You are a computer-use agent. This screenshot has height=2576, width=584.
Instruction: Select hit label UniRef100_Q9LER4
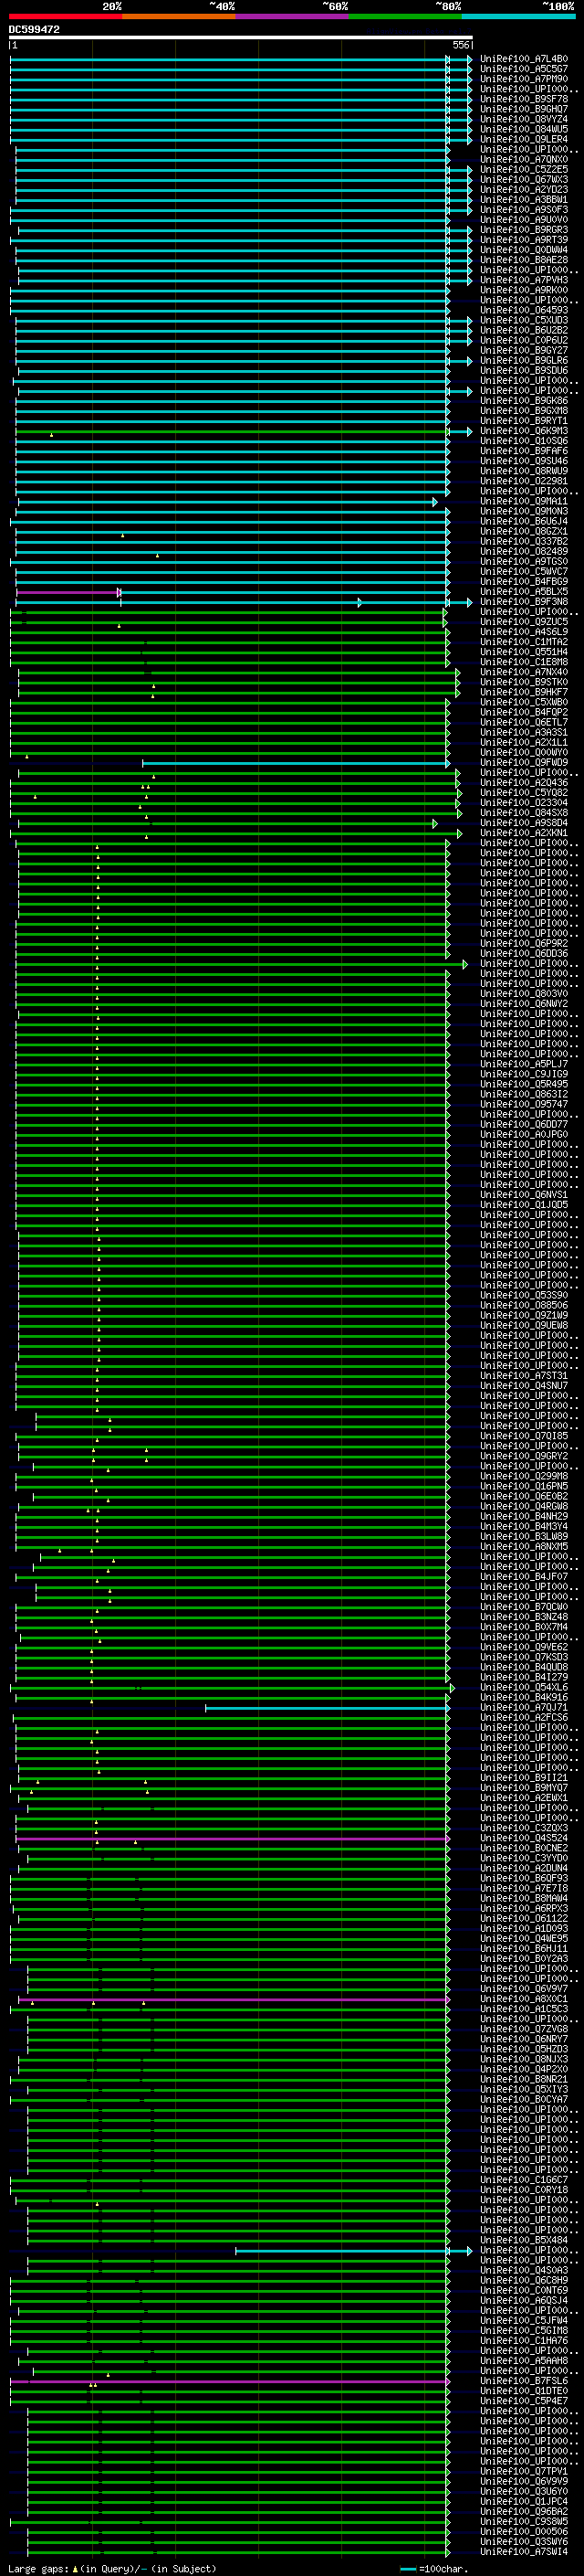(x=524, y=139)
